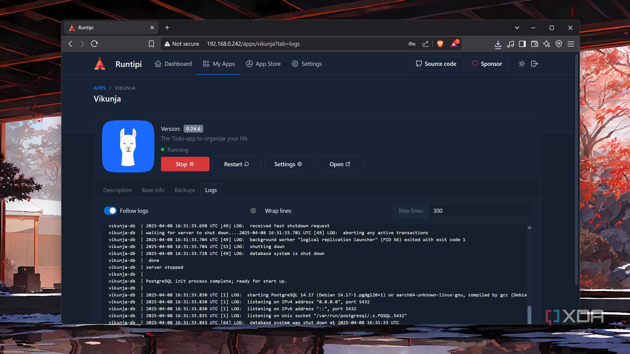Image resolution: width=630 pixels, height=354 pixels.
Task: Switch to the Base info tab
Action: coord(153,190)
